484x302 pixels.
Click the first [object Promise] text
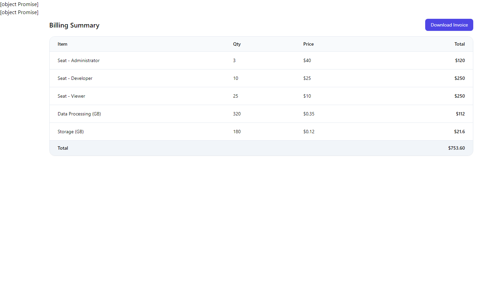coord(19,4)
